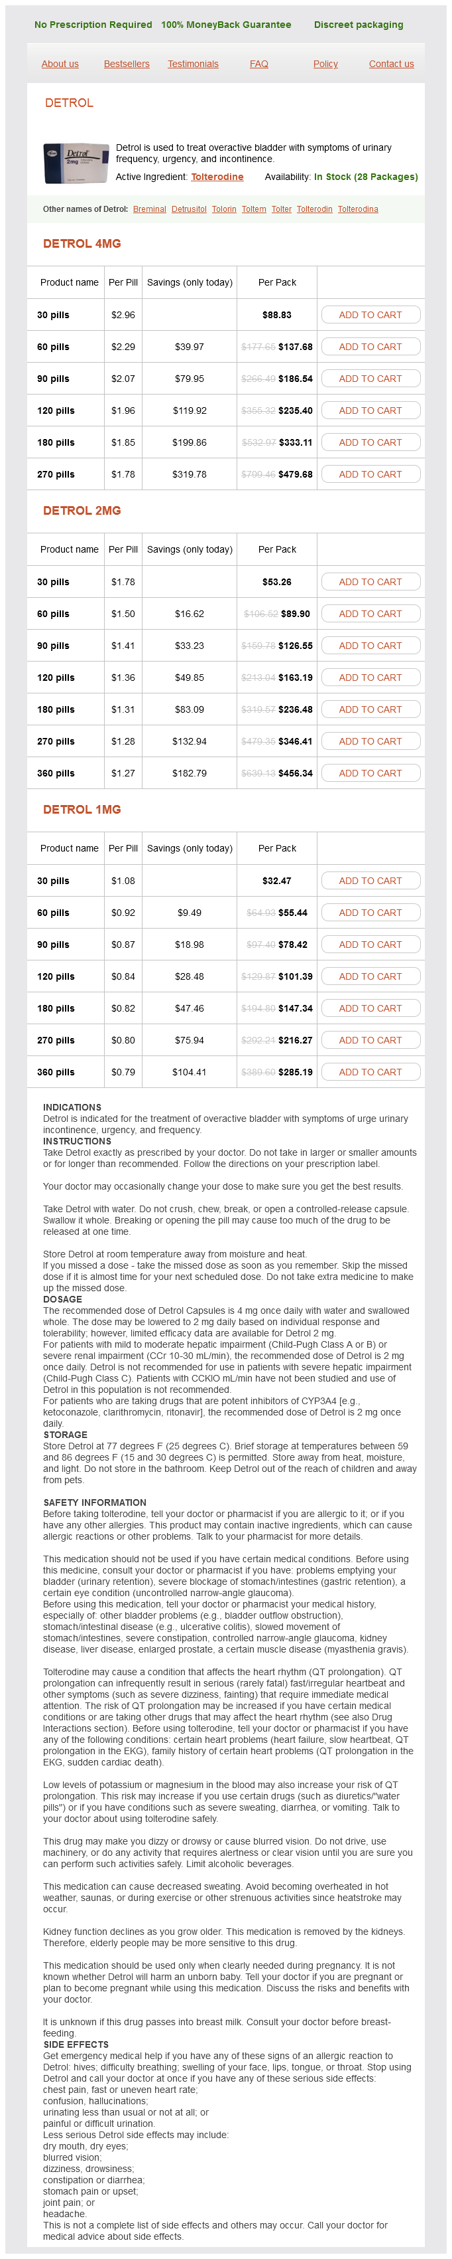Screen dimensions: 452x2259
Task: Click the Tolorin alternate name link
Action: coord(224,210)
